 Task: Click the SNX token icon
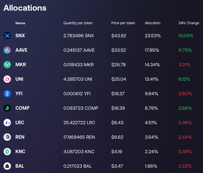[x=7, y=36]
